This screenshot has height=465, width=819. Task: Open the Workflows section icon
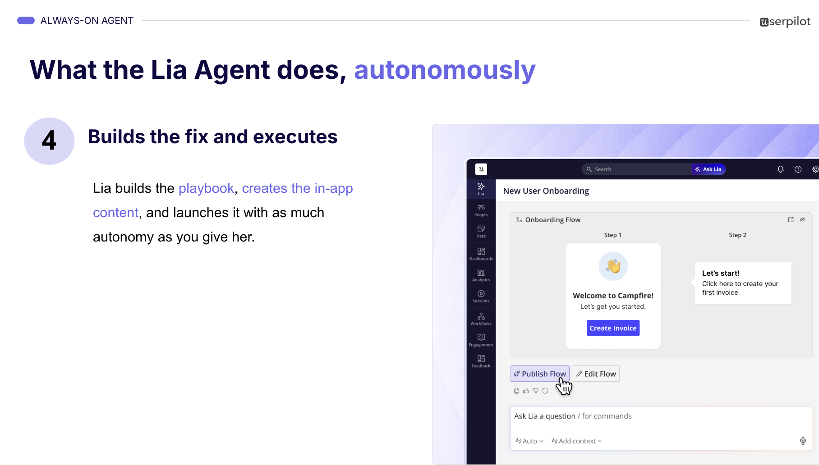pos(481,319)
